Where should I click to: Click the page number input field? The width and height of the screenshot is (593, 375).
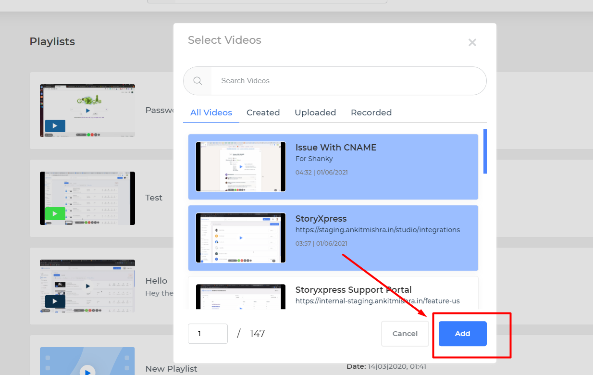pos(208,334)
